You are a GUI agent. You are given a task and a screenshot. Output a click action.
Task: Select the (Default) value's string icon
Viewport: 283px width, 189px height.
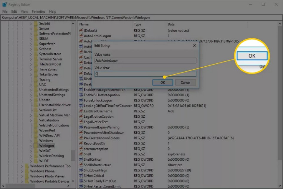tap(81, 30)
